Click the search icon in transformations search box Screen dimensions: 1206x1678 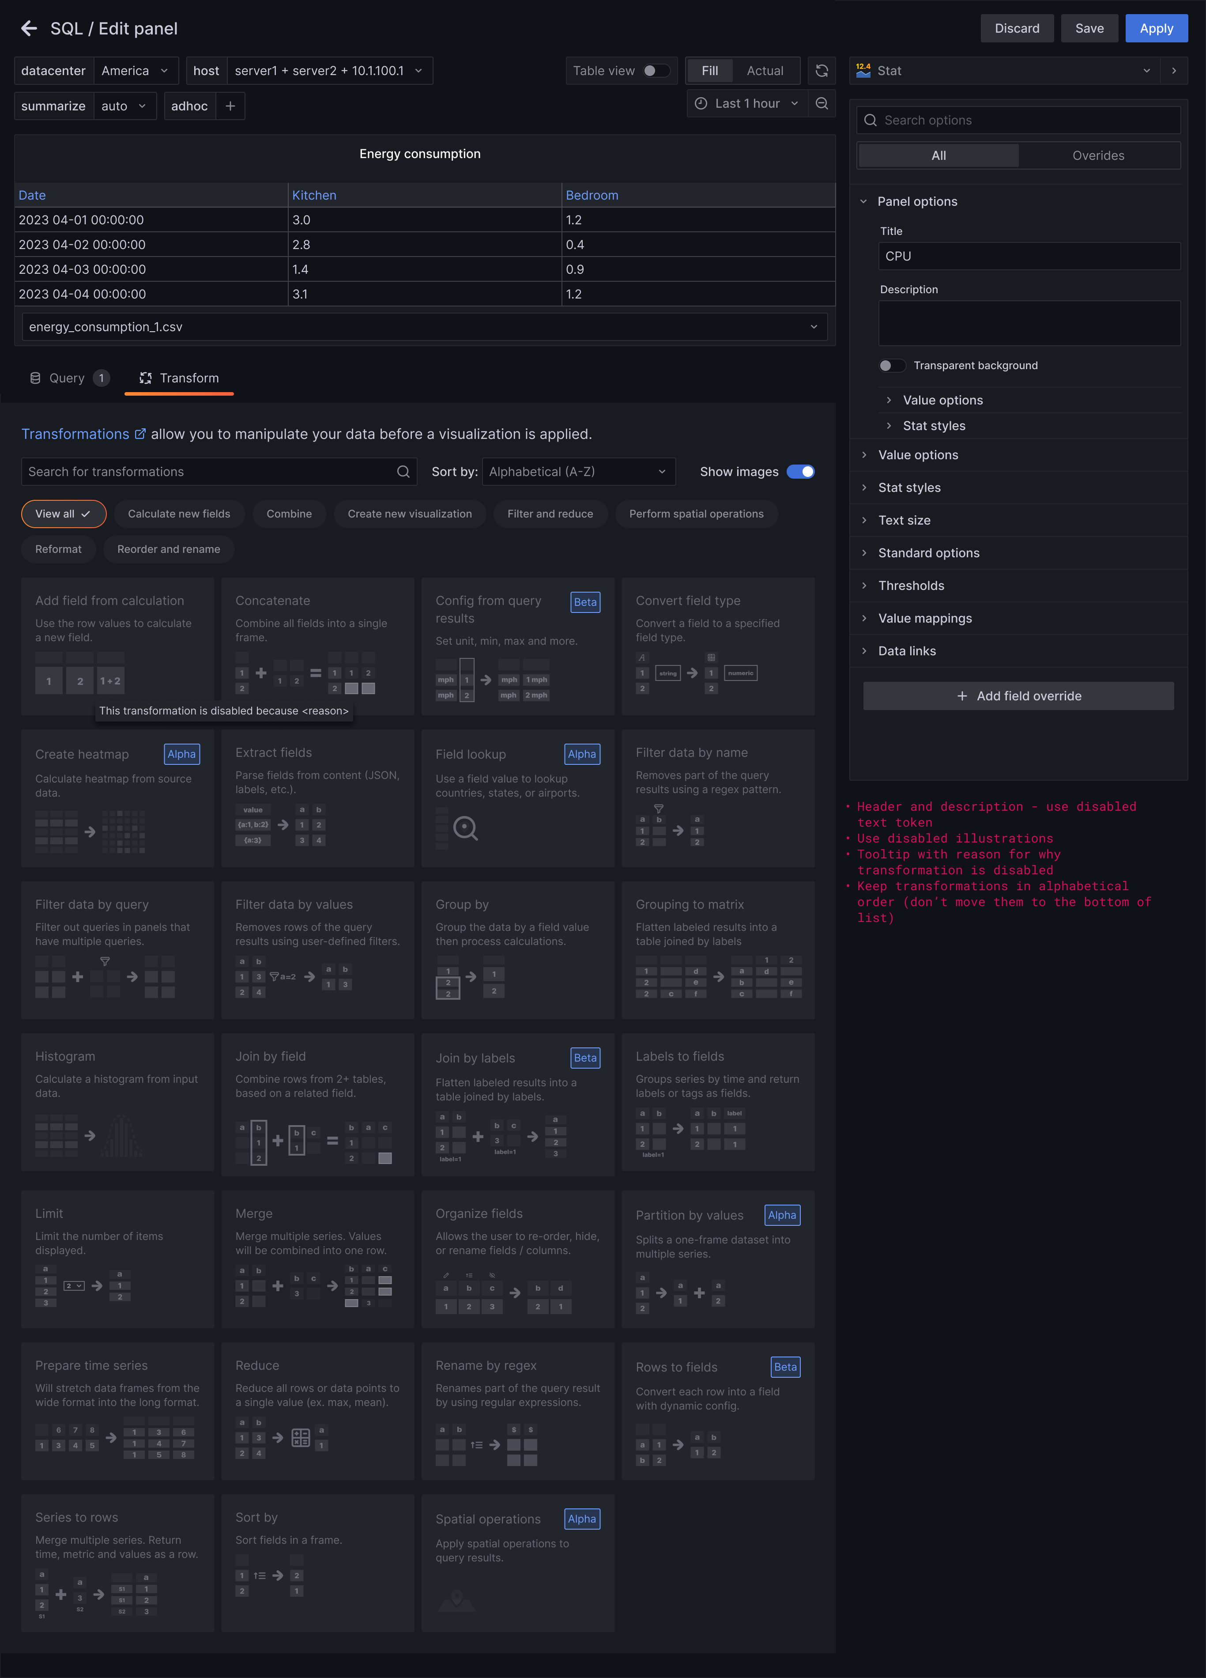tap(403, 471)
